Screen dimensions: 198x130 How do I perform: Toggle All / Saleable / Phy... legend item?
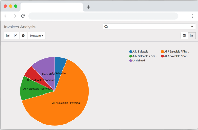pyautogui.click(x=175, y=52)
